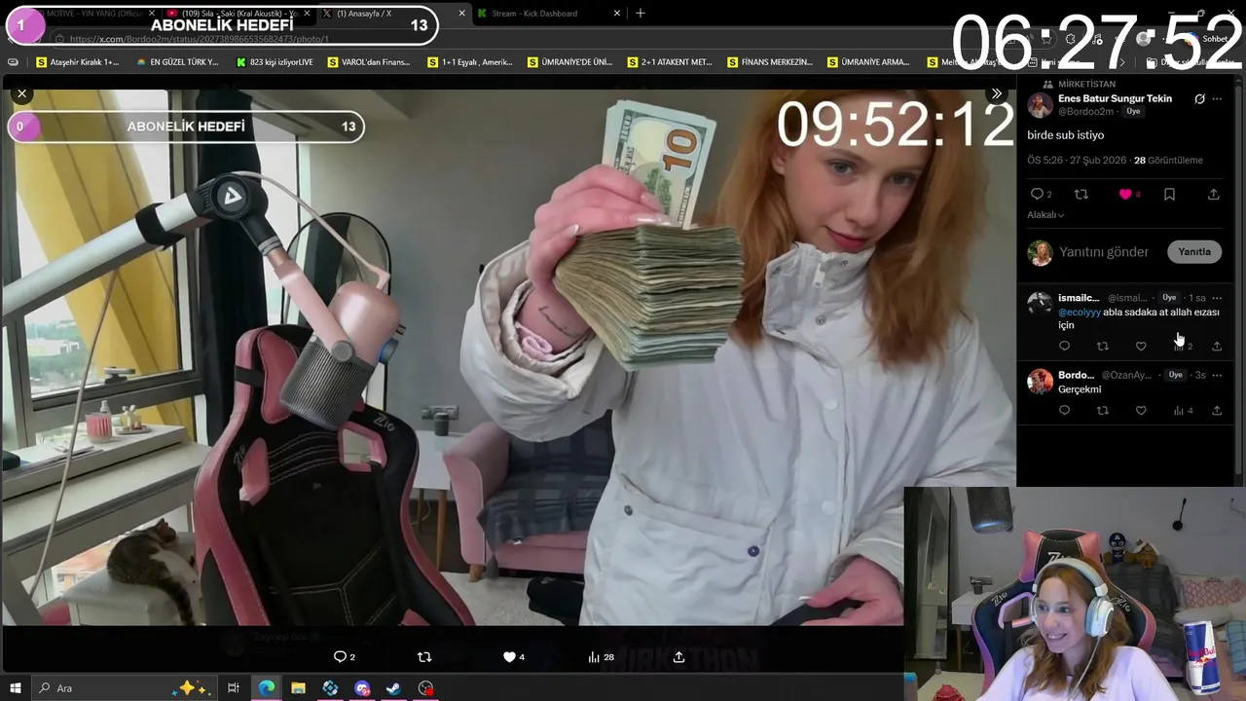The width and height of the screenshot is (1246, 701).
Task: Open the '823 kişi izliyorLIVE' bookmark
Action: point(275,62)
